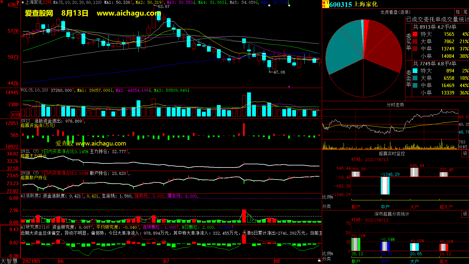
Task: Open 设 settings for 深市超赢分类统计 panel
Action: 465,214
